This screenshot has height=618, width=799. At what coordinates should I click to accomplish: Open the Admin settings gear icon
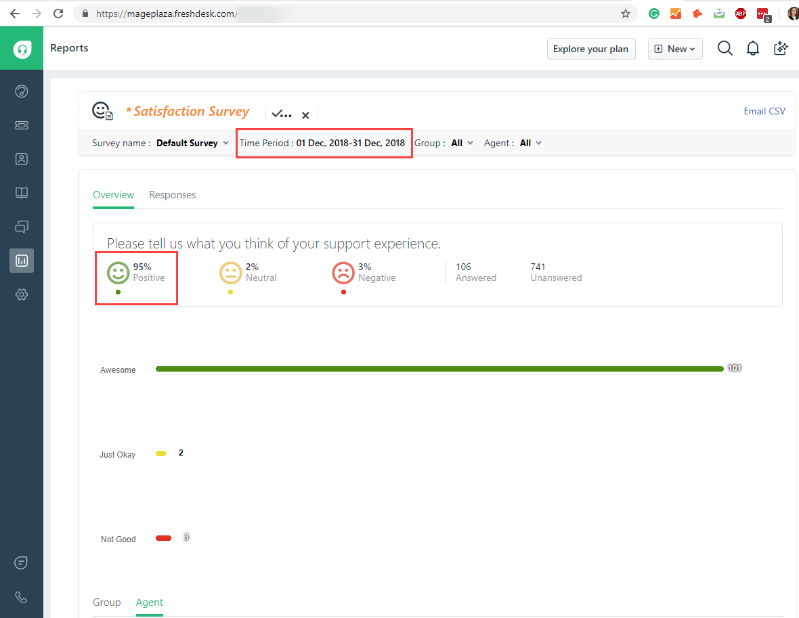tap(22, 294)
